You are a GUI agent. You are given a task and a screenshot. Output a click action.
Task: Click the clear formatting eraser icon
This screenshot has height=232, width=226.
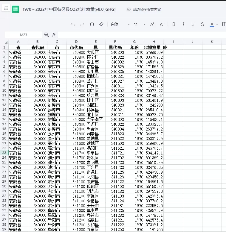pyautogui.click(x=101, y=24)
